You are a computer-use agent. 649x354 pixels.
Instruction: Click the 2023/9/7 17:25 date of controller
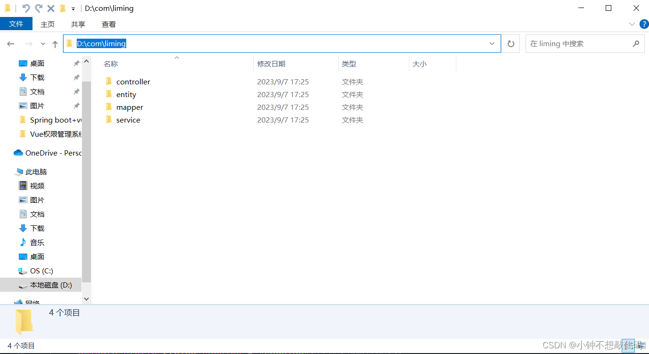(283, 82)
